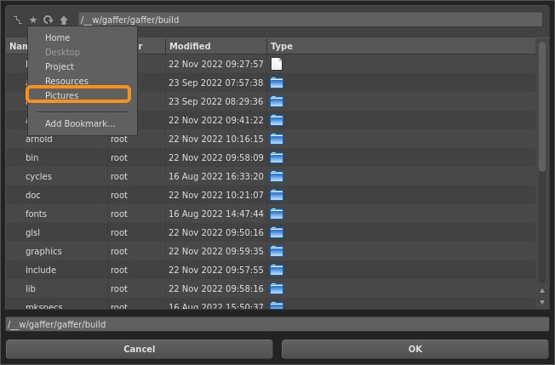The width and height of the screenshot is (555, 365).
Task: Click the date 22 Nov 2022 09:41:22
Action: click(216, 120)
